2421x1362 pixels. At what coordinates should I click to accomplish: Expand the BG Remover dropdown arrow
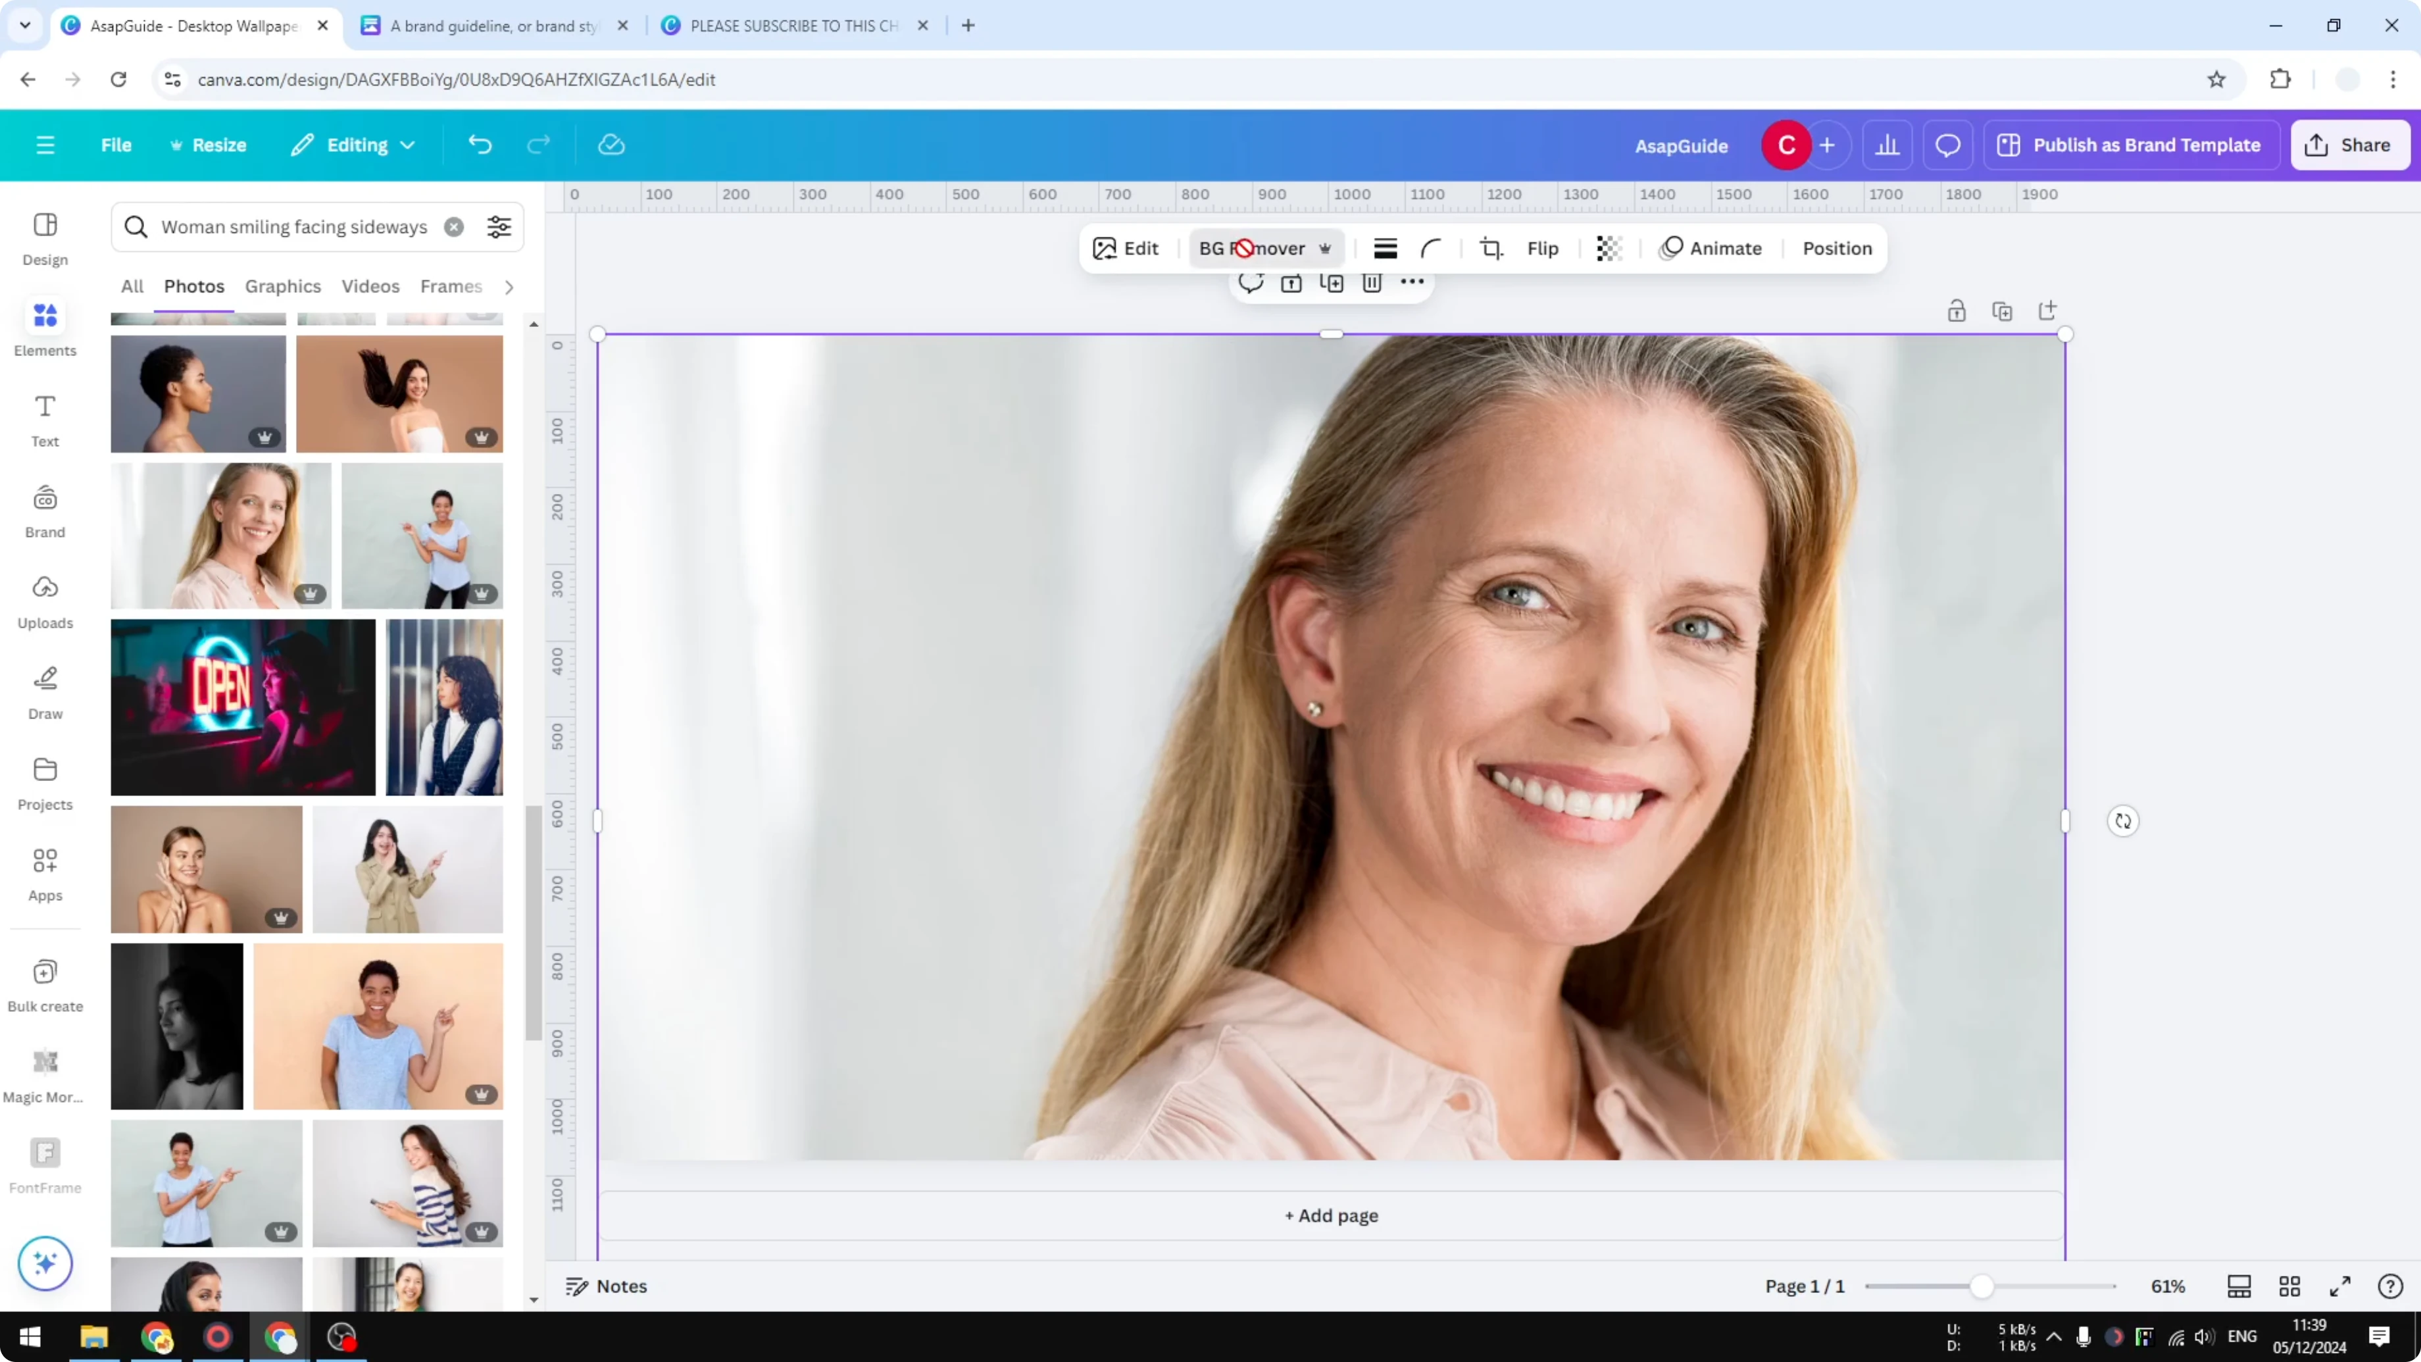pyautogui.click(x=1326, y=248)
